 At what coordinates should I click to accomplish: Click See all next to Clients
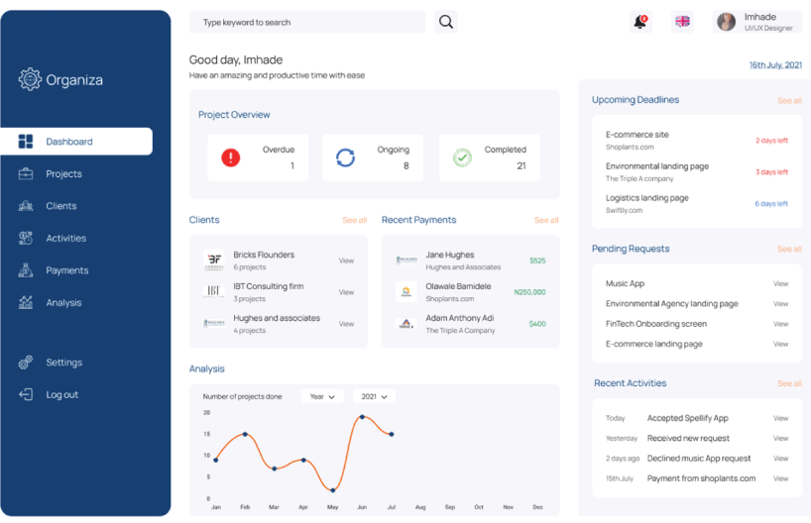(354, 220)
